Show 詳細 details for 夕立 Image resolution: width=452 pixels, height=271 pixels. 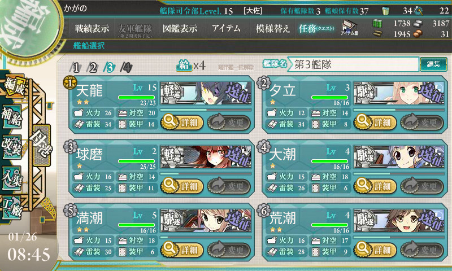(x=375, y=123)
